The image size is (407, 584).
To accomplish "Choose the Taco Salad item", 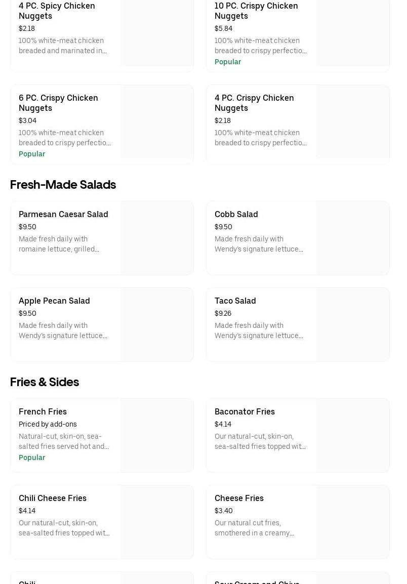I will tap(235, 301).
